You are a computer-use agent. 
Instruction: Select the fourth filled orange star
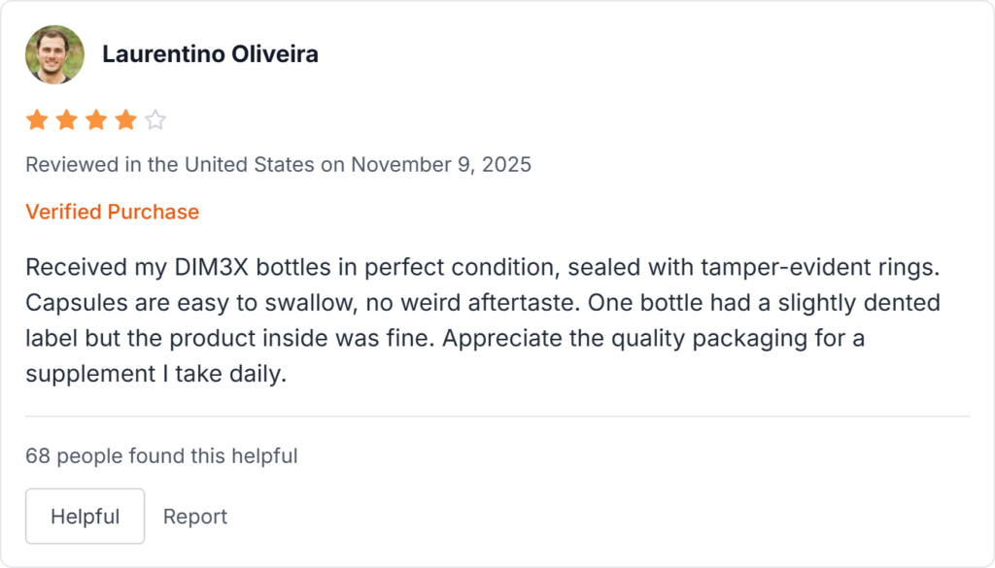click(x=125, y=120)
